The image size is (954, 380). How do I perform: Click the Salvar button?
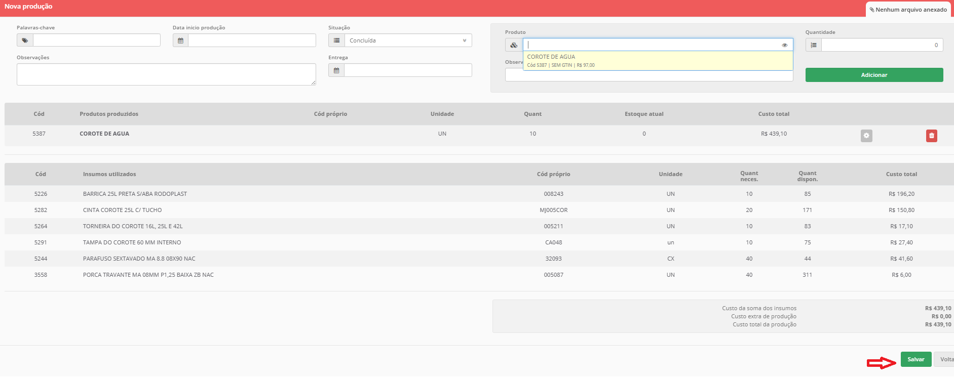(915, 359)
